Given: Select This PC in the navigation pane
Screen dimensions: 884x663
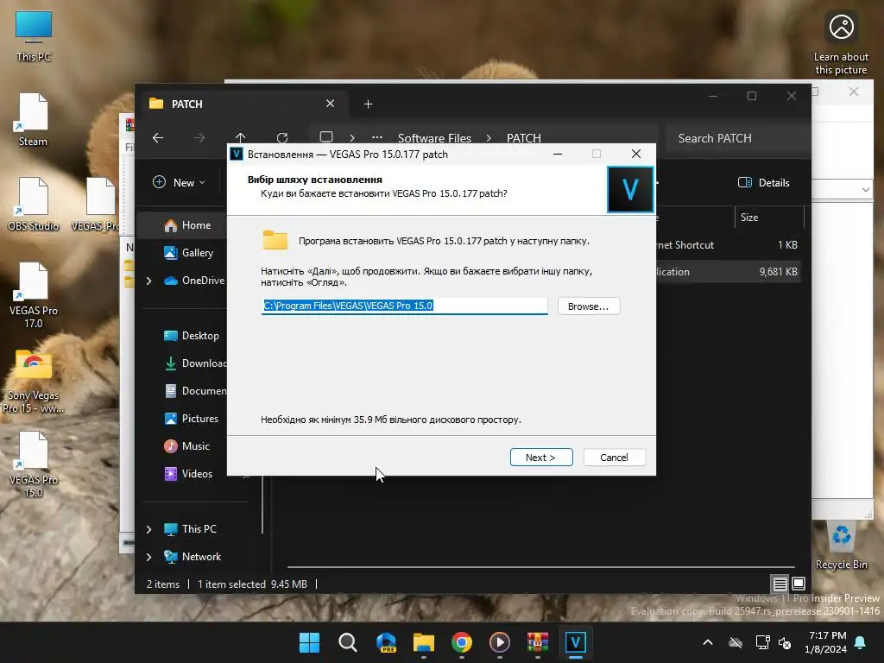Looking at the screenshot, I should coord(191,529).
